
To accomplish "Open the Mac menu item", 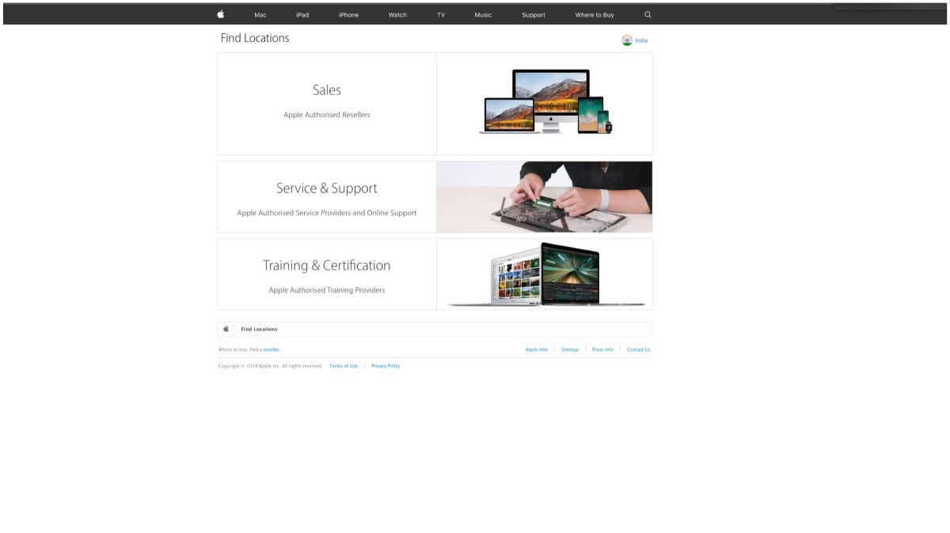I will click(x=260, y=15).
